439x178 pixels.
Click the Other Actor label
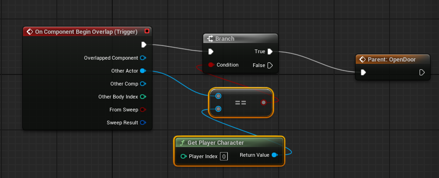125,71
